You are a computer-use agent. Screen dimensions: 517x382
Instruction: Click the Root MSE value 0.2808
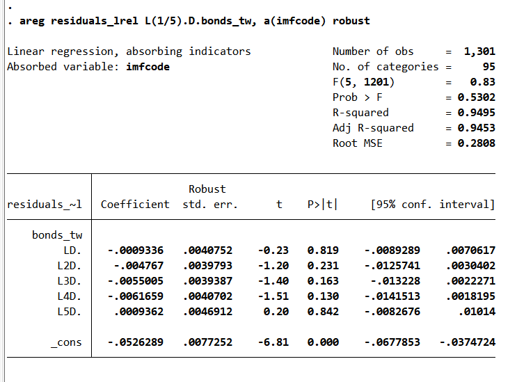point(476,143)
